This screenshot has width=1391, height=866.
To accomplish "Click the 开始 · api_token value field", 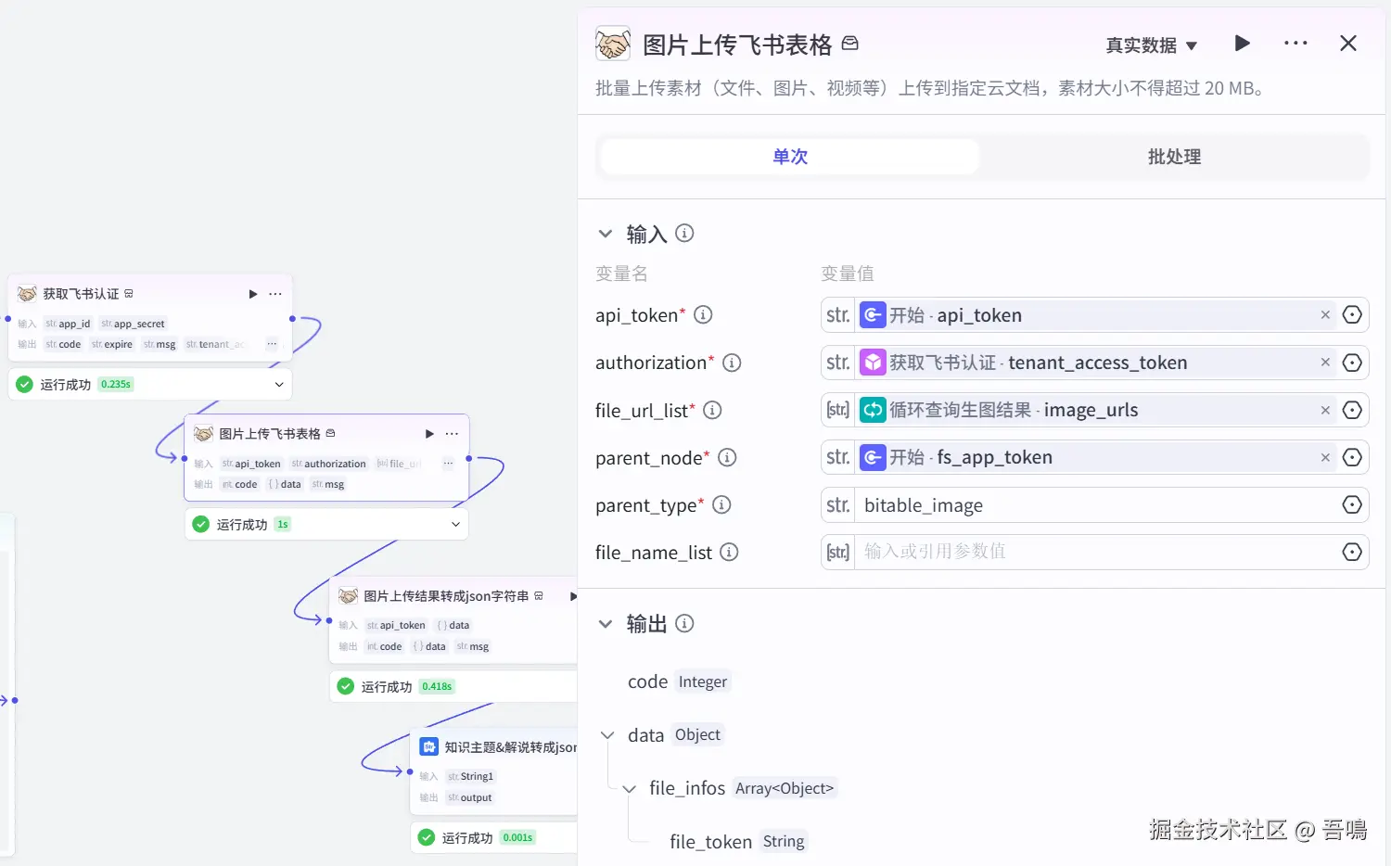I will click(x=1095, y=315).
